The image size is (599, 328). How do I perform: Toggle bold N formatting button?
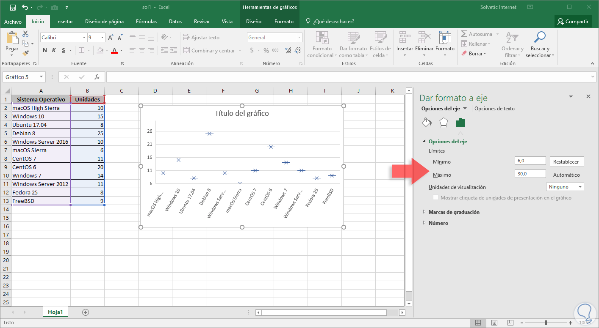[45, 51]
